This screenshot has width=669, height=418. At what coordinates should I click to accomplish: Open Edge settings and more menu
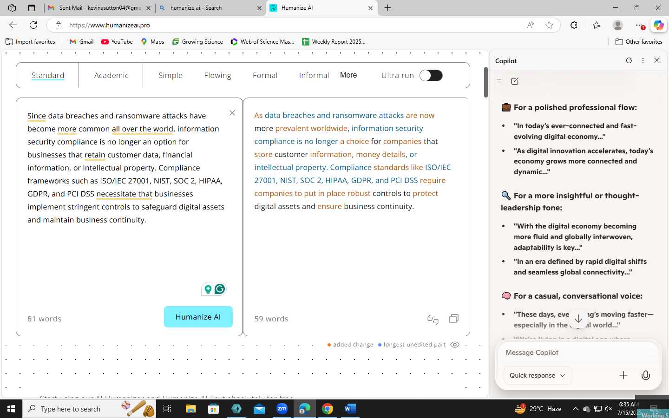click(640, 25)
